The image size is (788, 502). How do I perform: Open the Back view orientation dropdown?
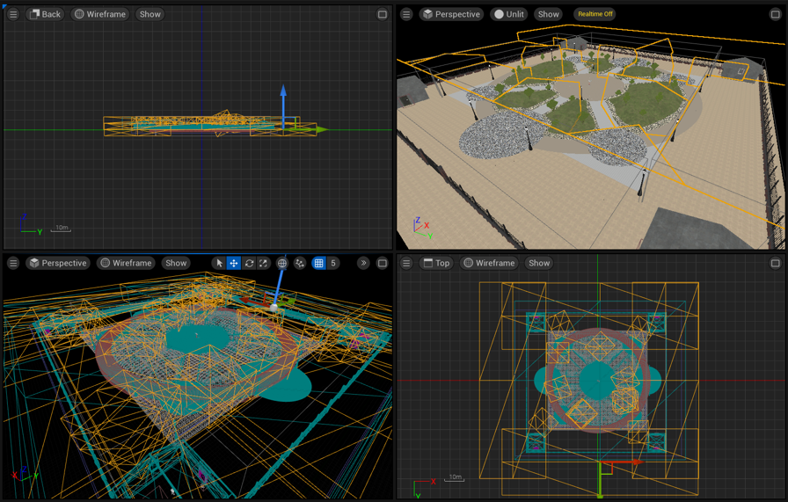45,14
